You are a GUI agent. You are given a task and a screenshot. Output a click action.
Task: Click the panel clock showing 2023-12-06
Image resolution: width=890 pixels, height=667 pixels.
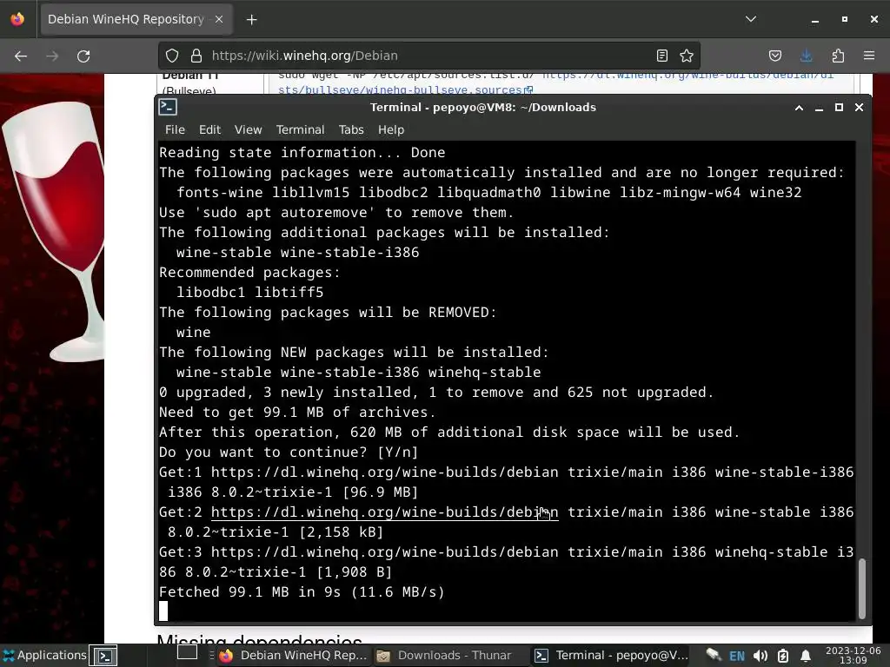pyautogui.click(x=853, y=656)
